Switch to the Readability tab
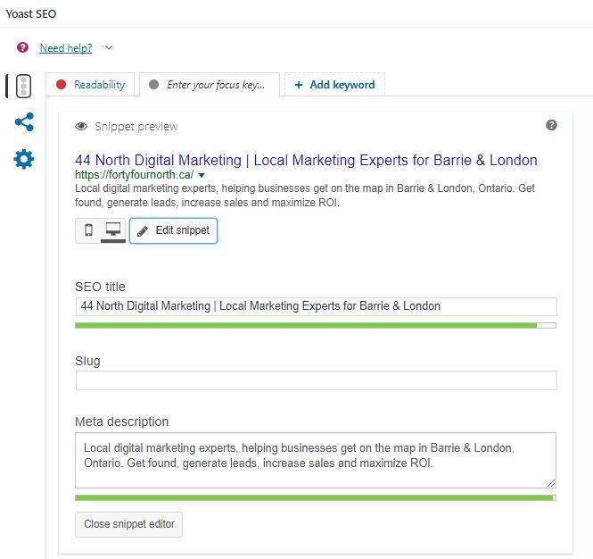Image resolution: width=593 pixels, height=559 pixels. coord(90,85)
